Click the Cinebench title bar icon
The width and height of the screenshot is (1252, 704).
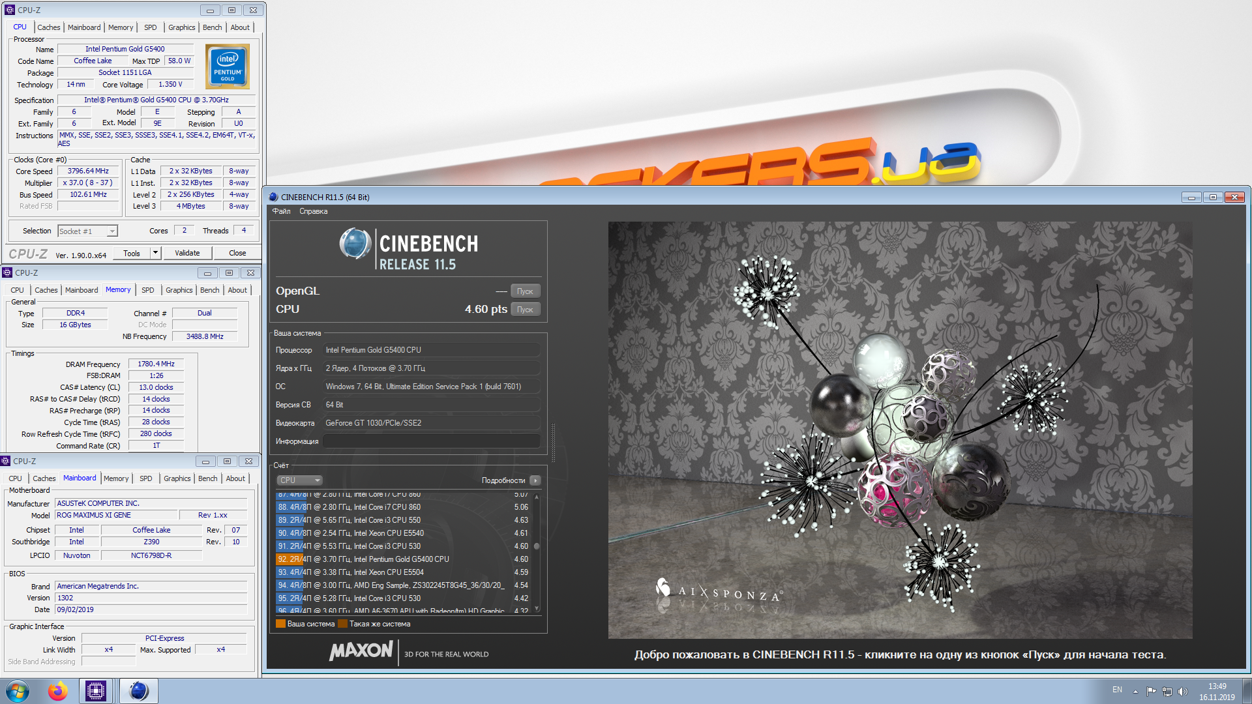[273, 197]
